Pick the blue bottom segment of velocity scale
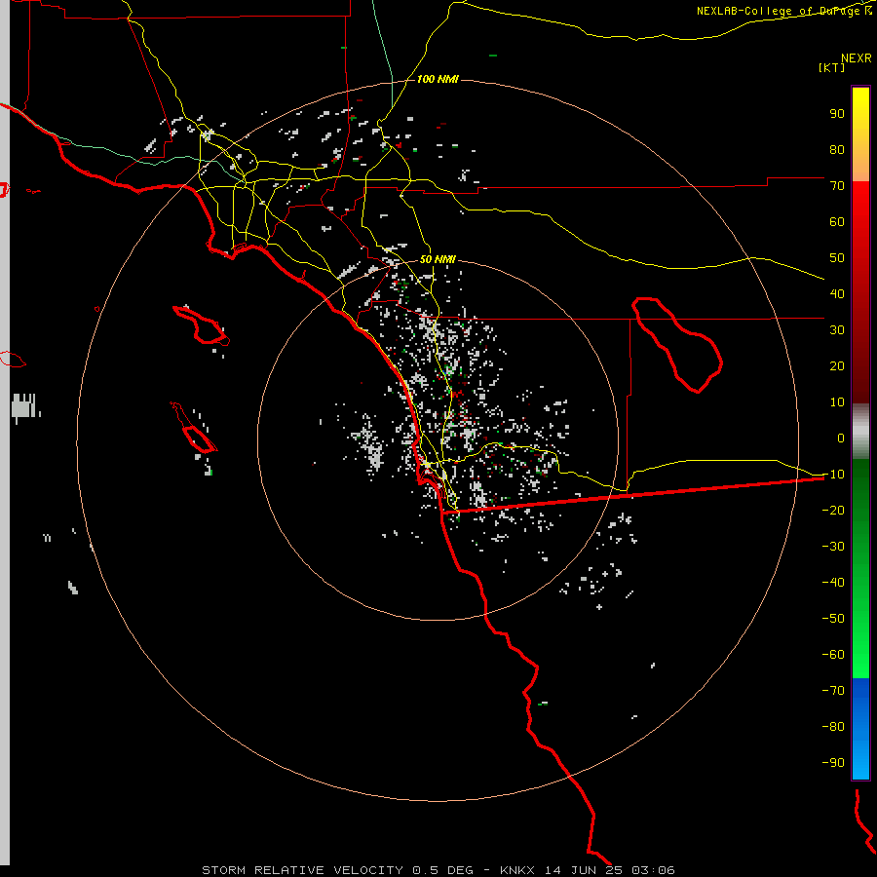877x877 pixels. 860,729
